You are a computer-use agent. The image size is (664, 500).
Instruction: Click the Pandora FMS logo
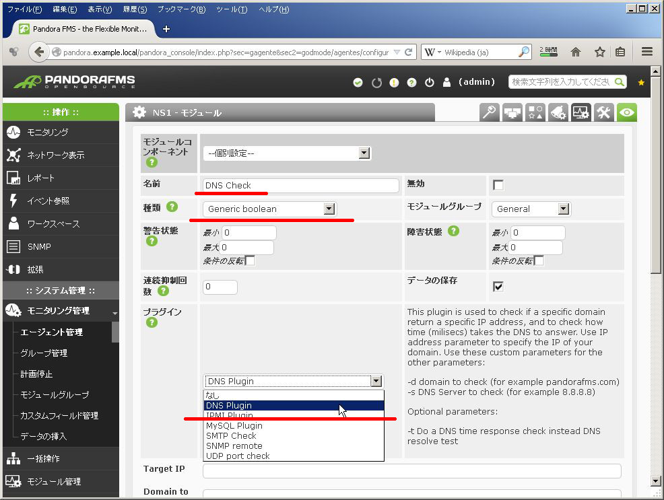[x=75, y=81]
